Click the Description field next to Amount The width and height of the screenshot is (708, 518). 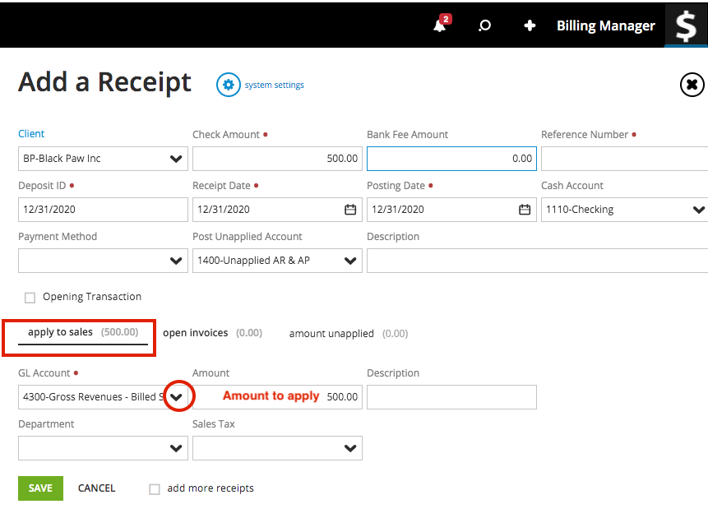(451, 397)
